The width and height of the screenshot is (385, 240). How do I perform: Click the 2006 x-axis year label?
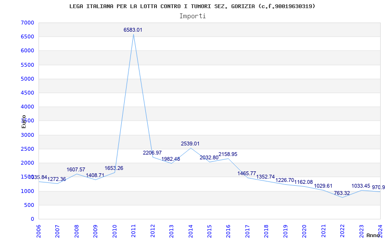pyautogui.click(x=38, y=231)
